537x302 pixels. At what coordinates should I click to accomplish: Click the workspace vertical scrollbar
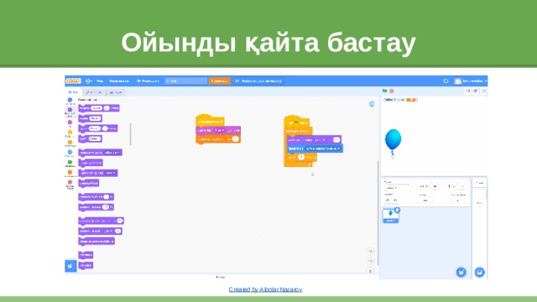pyautogui.click(x=378, y=212)
